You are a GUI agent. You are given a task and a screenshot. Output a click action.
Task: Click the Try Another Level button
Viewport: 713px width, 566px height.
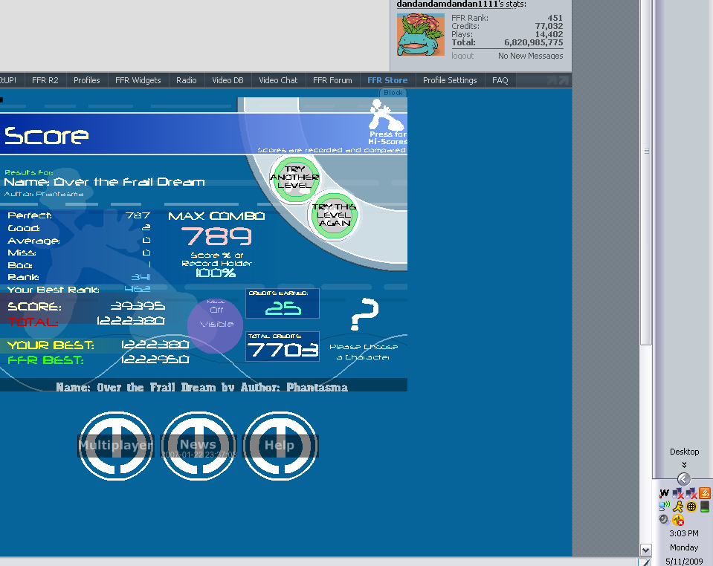(294, 177)
